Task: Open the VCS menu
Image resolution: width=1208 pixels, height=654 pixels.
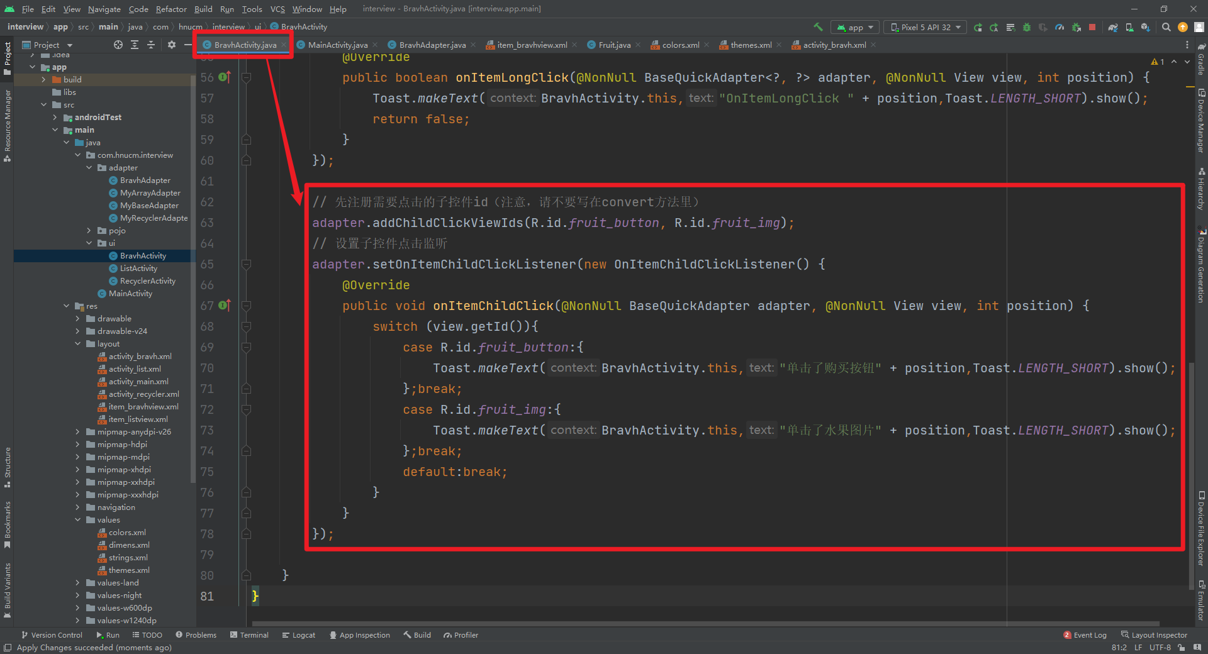Action: click(277, 9)
